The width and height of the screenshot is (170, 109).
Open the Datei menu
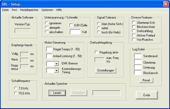pos(5,10)
